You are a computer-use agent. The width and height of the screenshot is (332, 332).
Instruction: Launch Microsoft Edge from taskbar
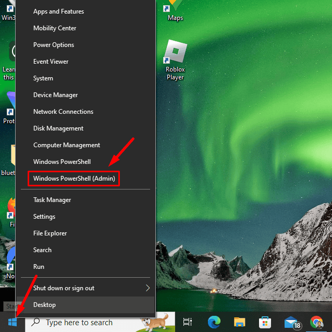point(214,322)
